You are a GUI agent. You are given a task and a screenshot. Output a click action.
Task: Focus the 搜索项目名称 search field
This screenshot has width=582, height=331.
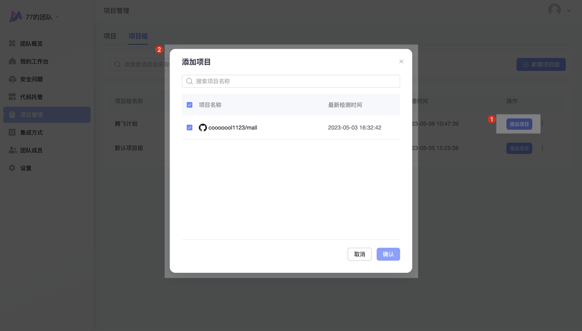click(296, 81)
